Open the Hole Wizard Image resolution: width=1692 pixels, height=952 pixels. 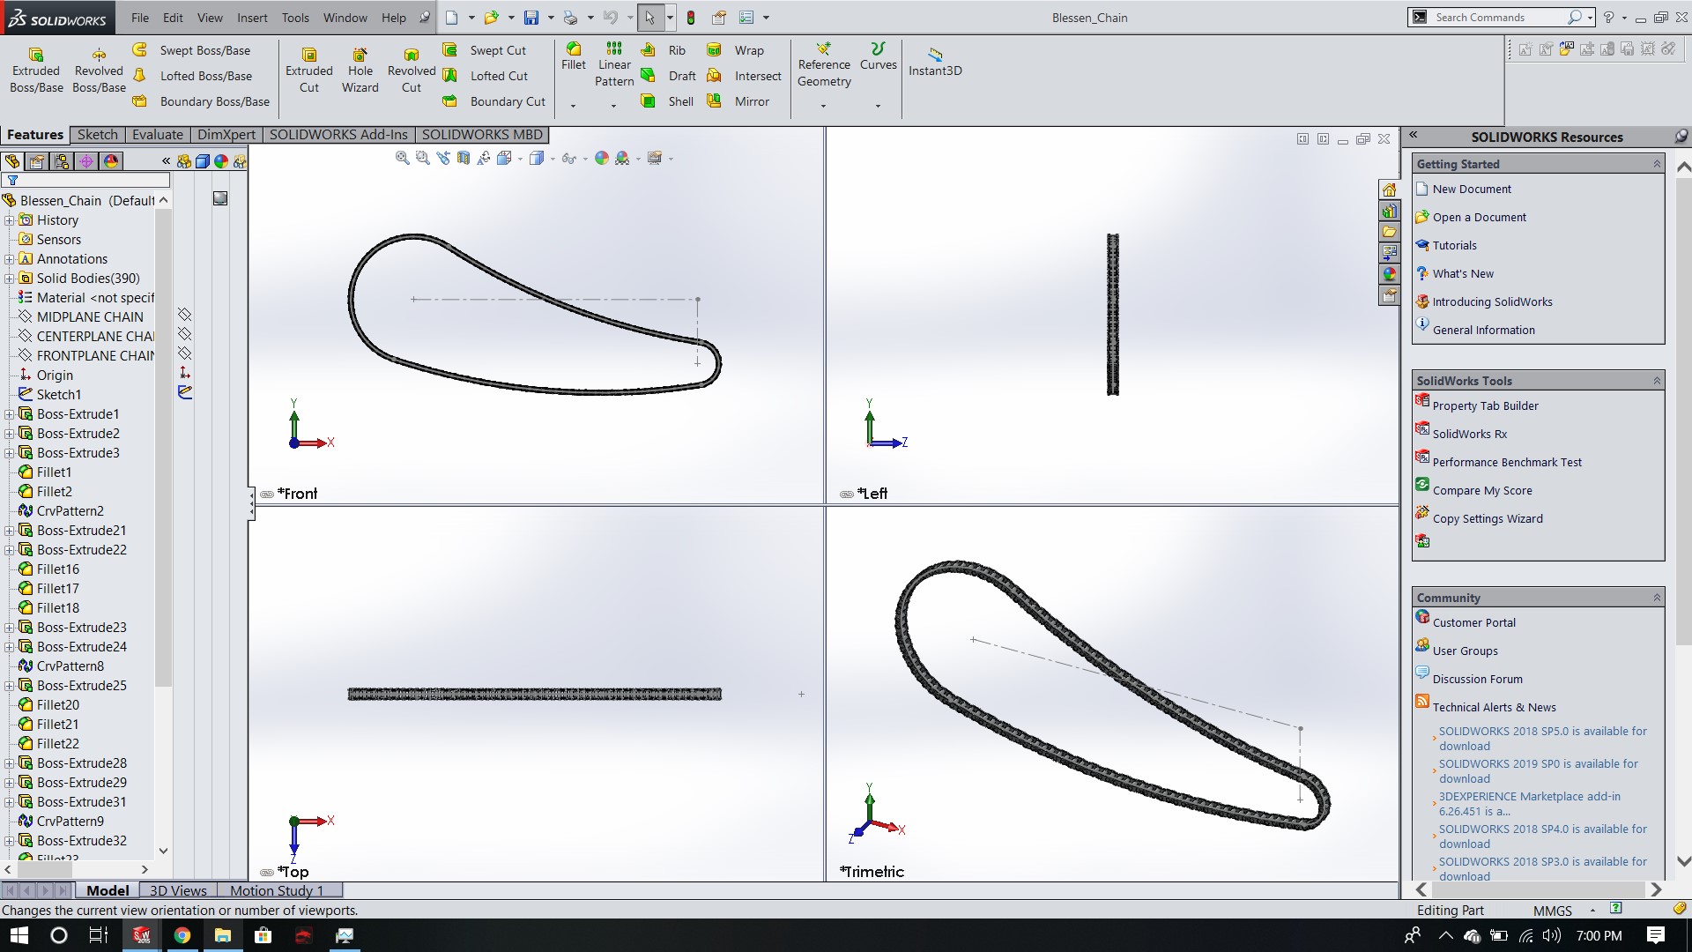pyautogui.click(x=360, y=68)
